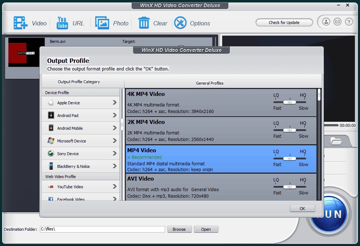Viewport: 360px width, 246px height.
Task: Click the Output Profile Category header
Action: (x=79, y=82)
